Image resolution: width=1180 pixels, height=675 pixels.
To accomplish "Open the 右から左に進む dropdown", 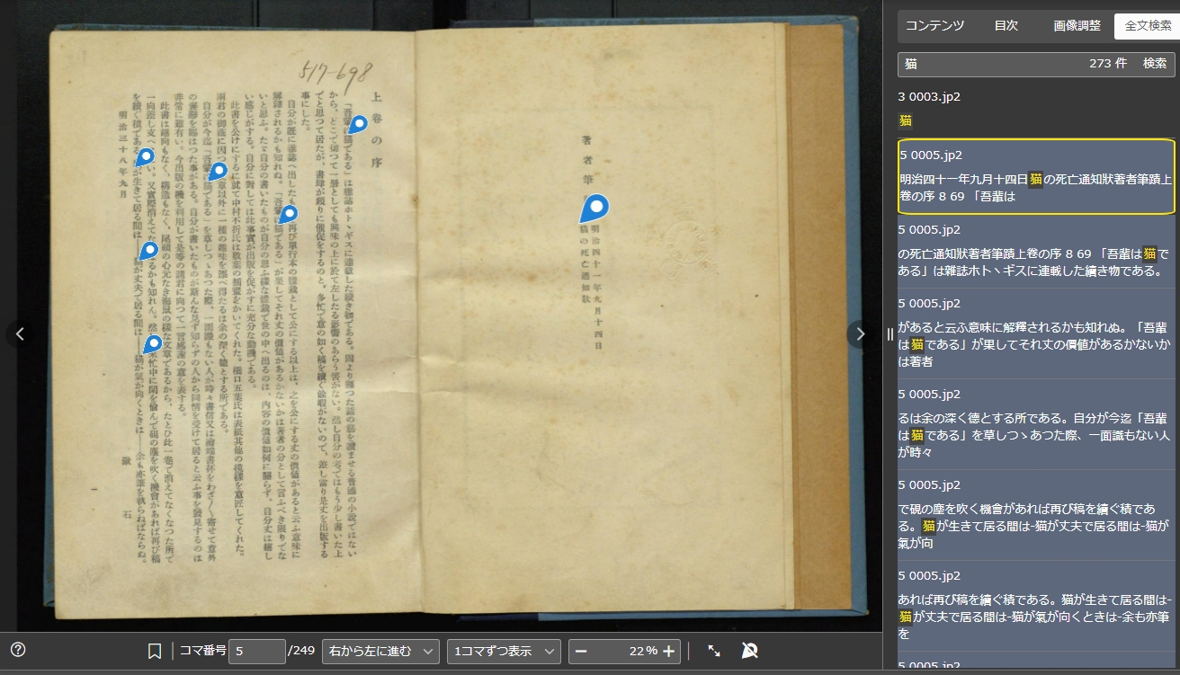I will pyautogui.click(x=380, y=651).
